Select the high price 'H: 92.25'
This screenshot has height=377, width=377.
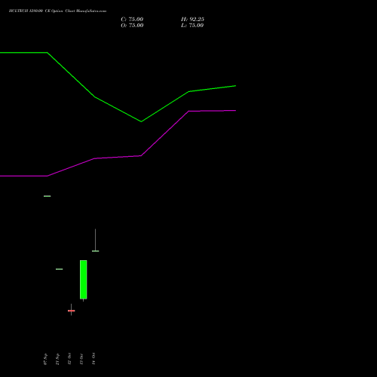click(192, 20)
